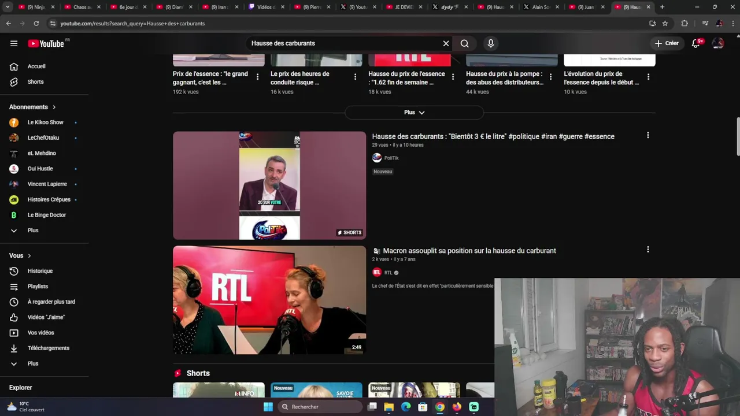Open the account avatar menu
Screen dimensions: 740x416
718,43
